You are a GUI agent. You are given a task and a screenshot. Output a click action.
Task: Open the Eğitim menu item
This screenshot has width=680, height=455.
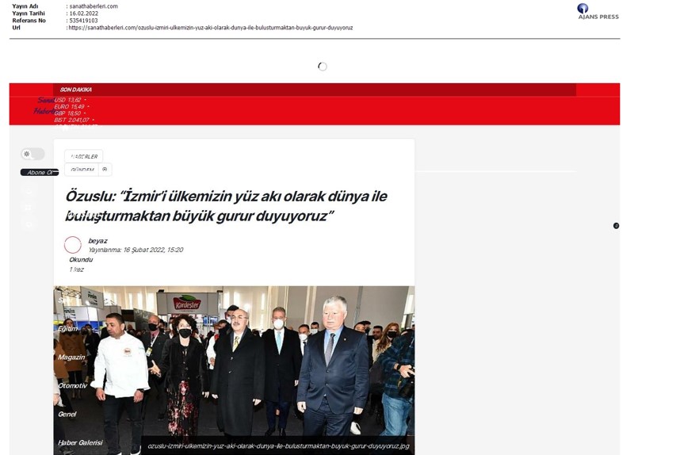tap(68, 329)
